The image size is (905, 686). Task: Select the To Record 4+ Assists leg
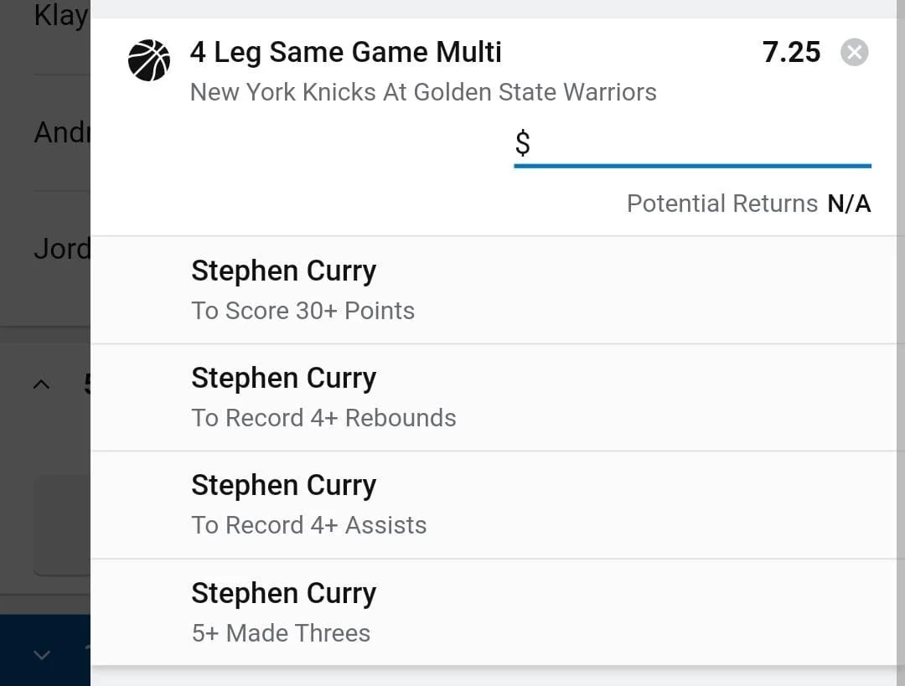tap(308, 525)
